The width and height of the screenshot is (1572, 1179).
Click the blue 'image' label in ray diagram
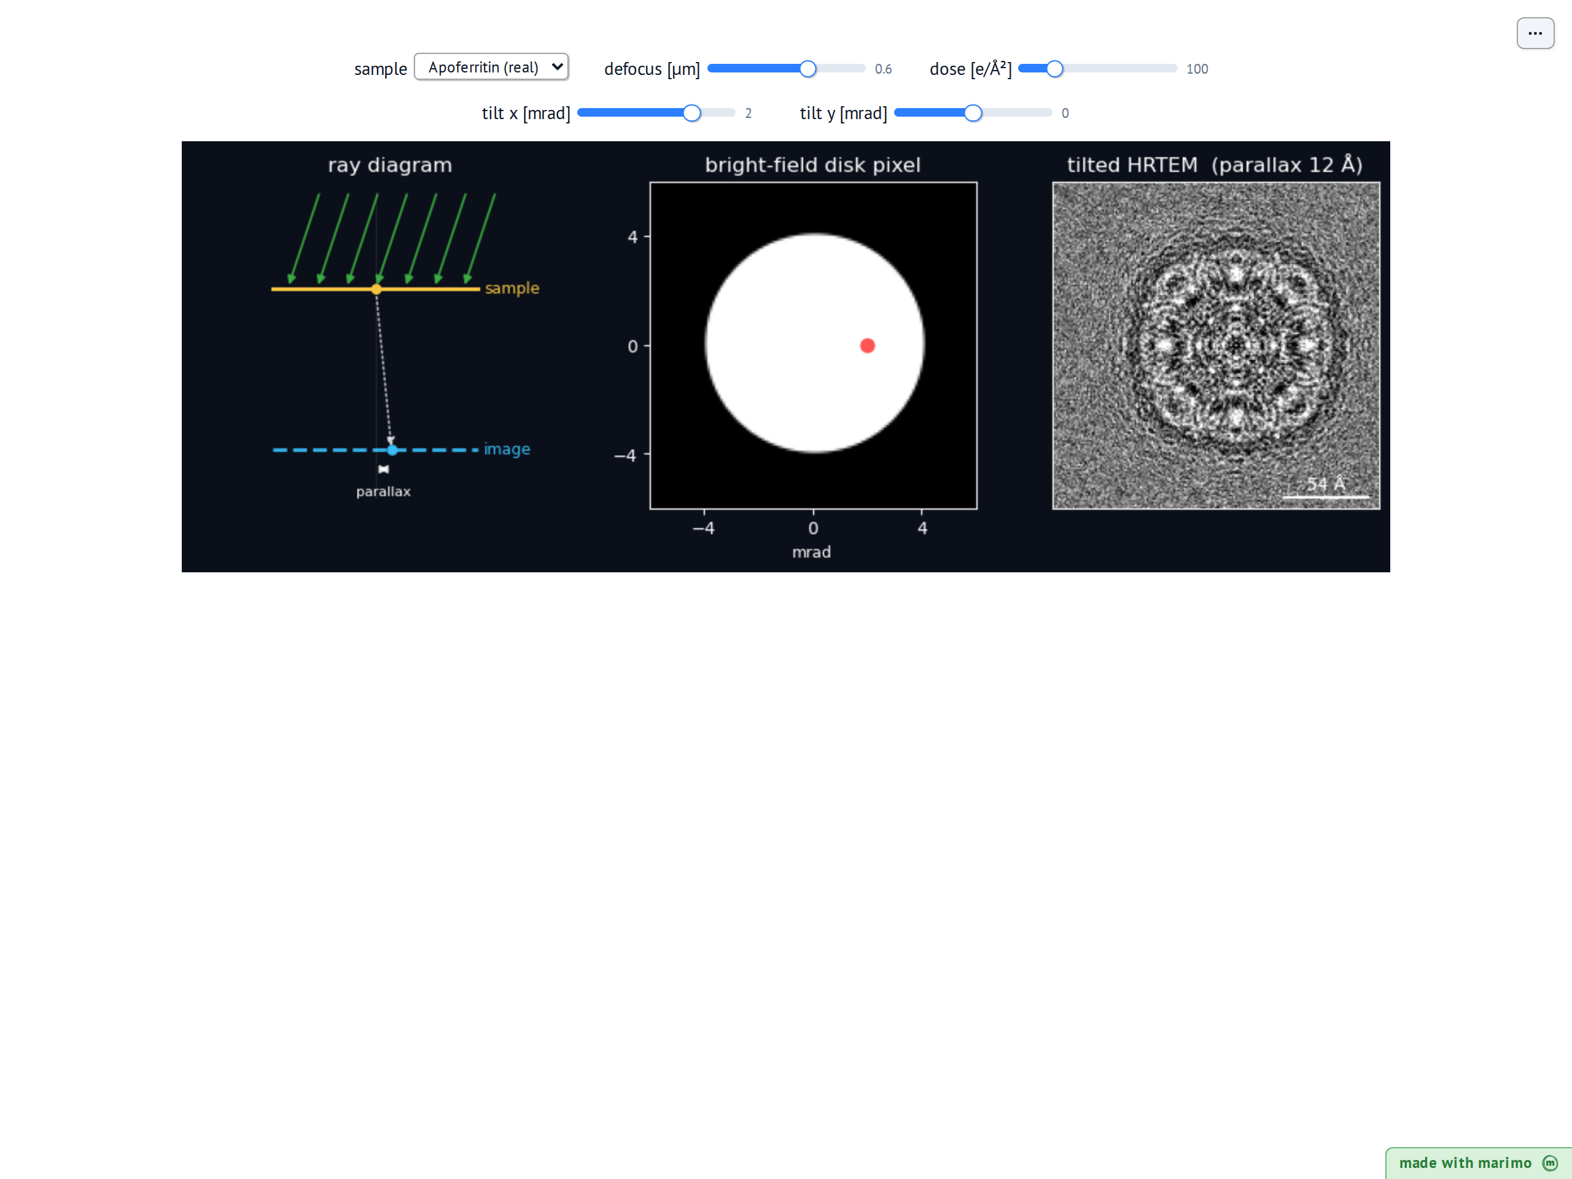(x=507, y=449)
